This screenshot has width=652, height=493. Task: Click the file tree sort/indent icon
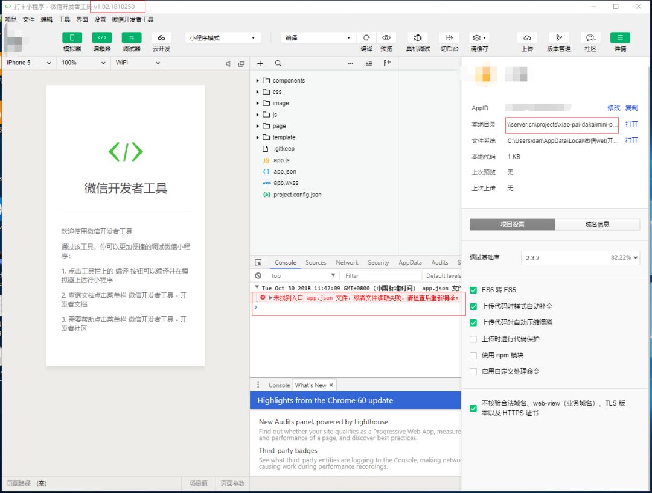[369, 63]
